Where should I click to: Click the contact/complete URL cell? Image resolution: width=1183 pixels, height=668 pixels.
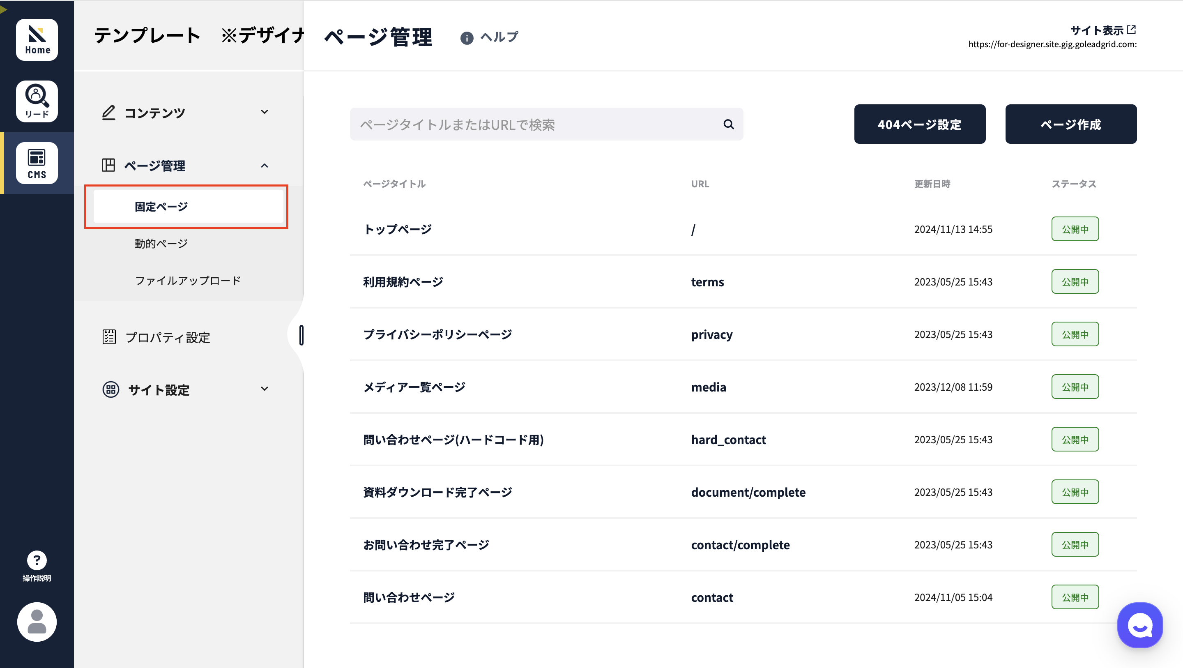pyautogui.click(x=740, y=545)
